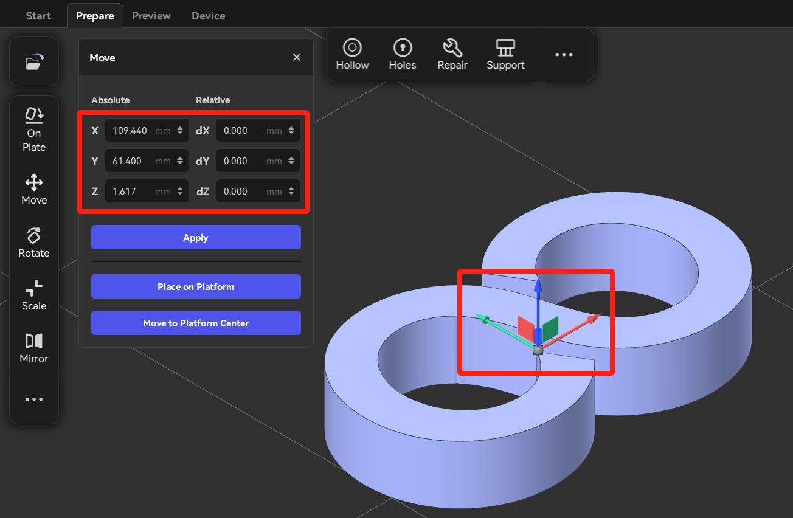Click Move to Platform Center button

coord(196,323)
